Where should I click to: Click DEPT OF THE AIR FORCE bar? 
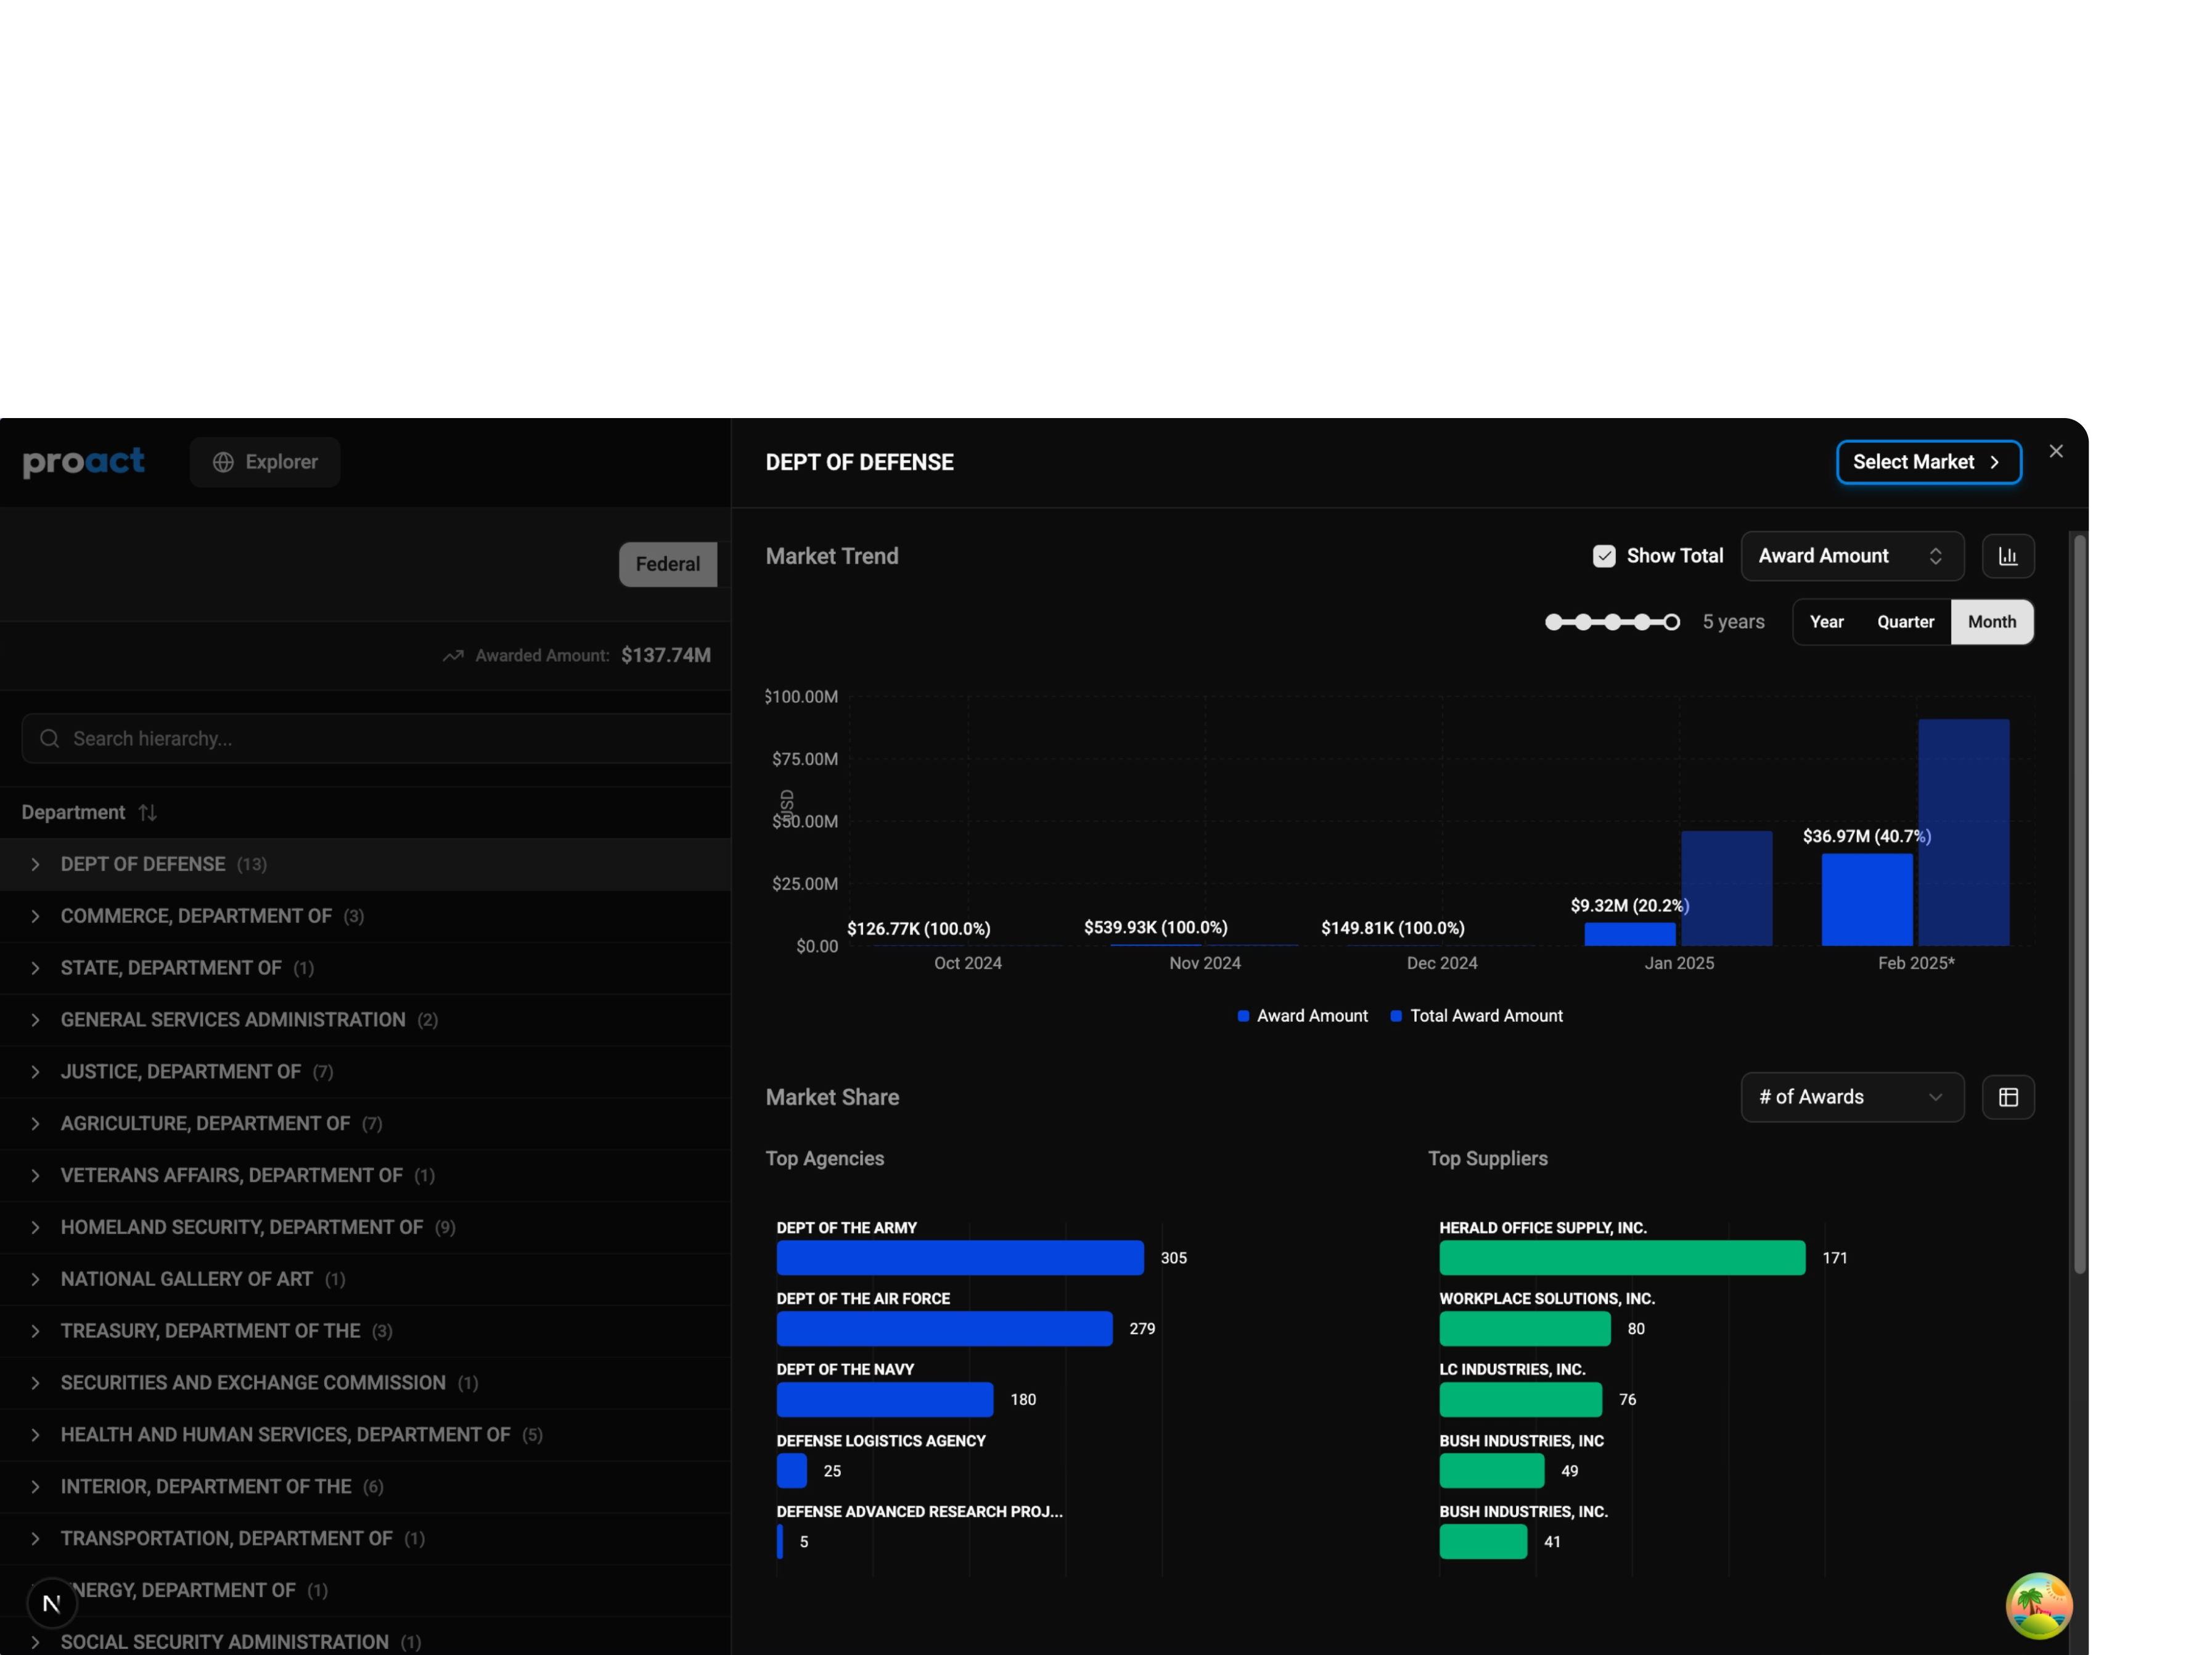[x=944, y=1329]
